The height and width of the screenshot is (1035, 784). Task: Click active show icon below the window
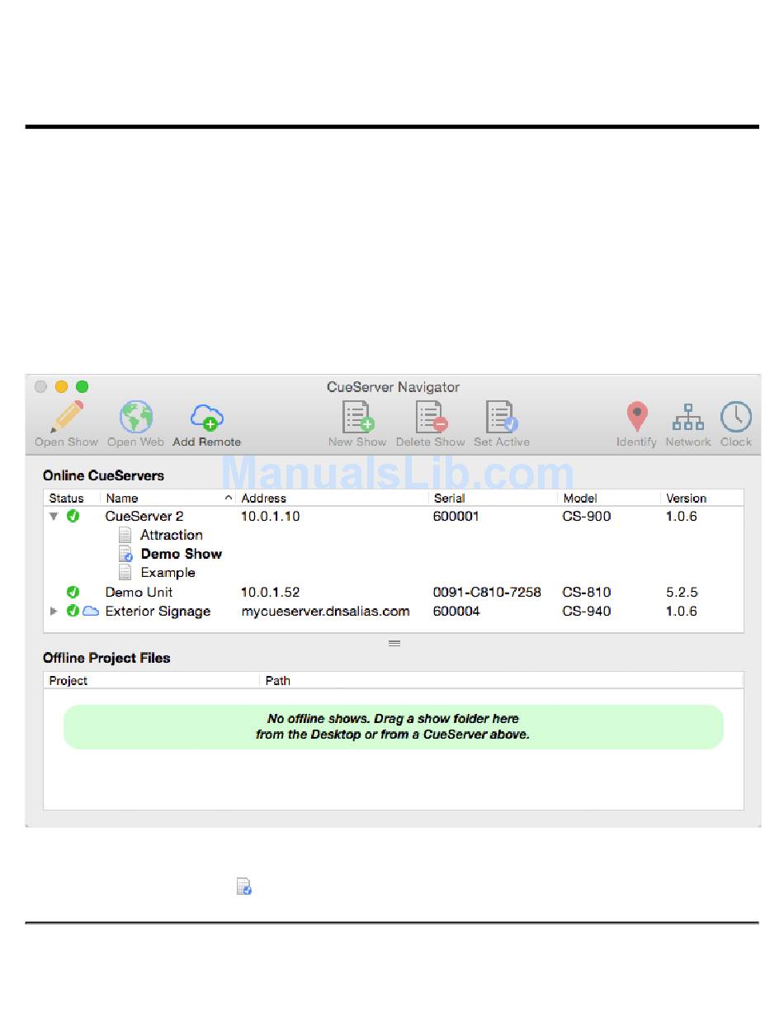(x=243, y=886)
